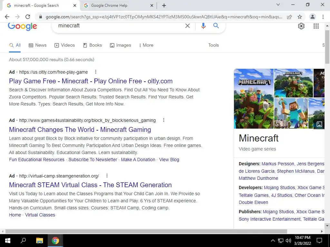Click the blue magnifier search button

point(216,26)
